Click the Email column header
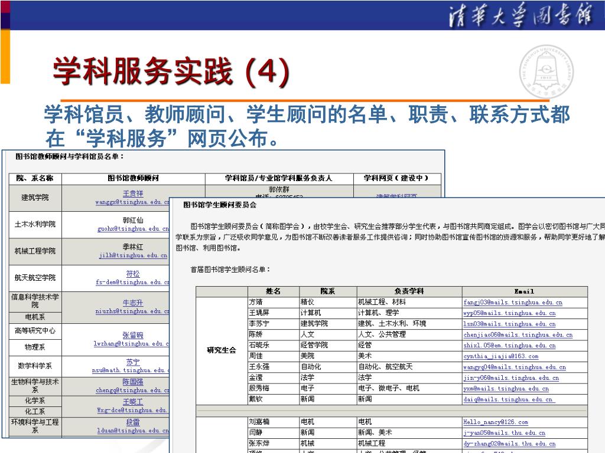 click(x=525, y=291)
